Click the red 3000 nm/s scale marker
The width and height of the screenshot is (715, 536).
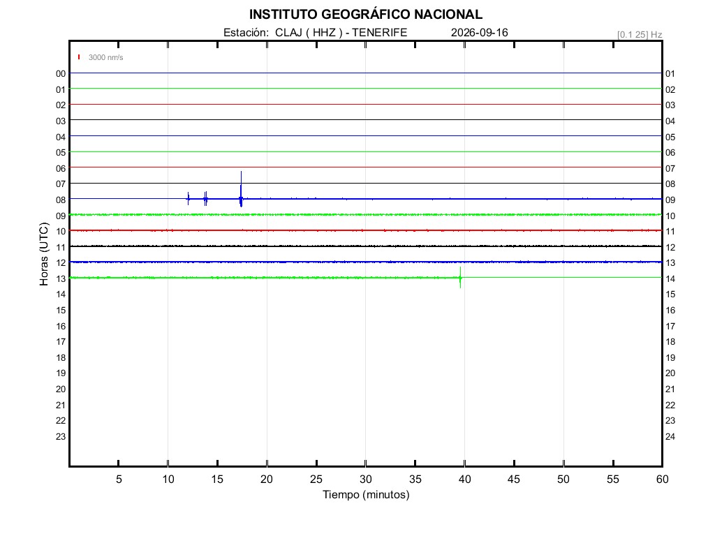click(x=79, y=57)
